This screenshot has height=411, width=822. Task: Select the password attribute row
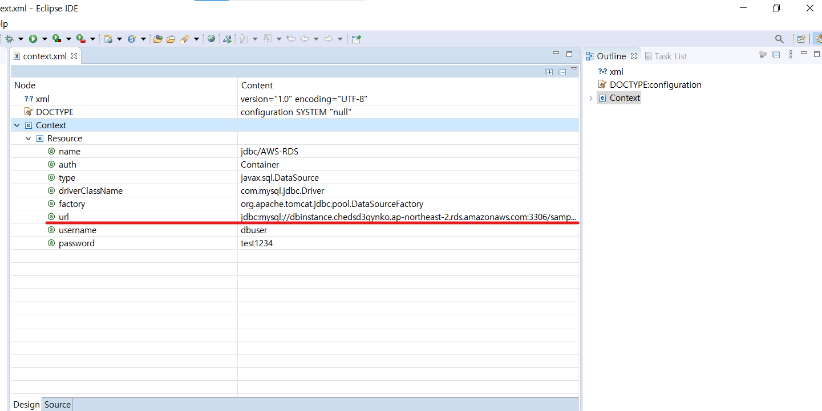pyautogui.click(x=294, y=243)
